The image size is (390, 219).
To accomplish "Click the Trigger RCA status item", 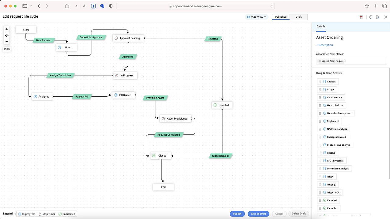I will point(330,192).
